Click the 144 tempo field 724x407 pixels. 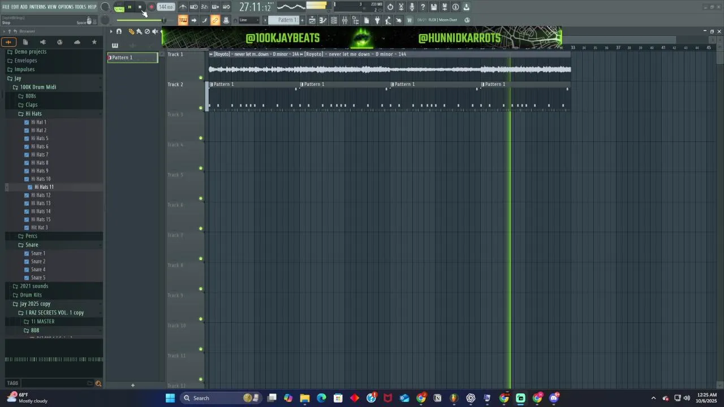(165, 7)
